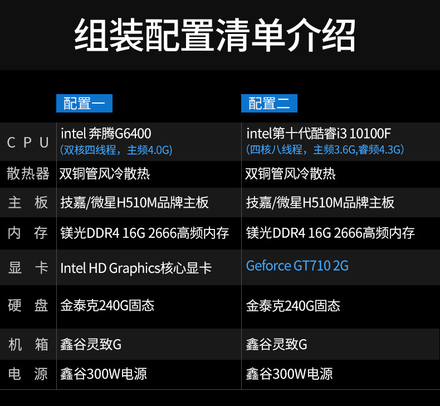Viewport: 440px width, 406px height.
Task: Click the 散热器 row header
Action: [28, 173]
